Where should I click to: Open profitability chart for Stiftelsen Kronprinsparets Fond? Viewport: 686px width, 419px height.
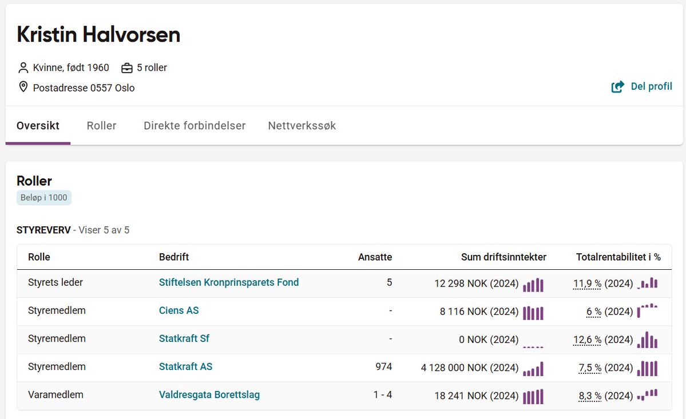(x=648, y=283)
